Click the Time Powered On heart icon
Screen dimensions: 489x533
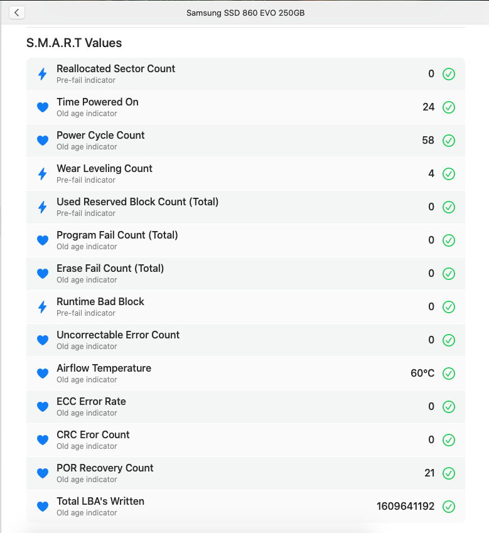point(43,107)
